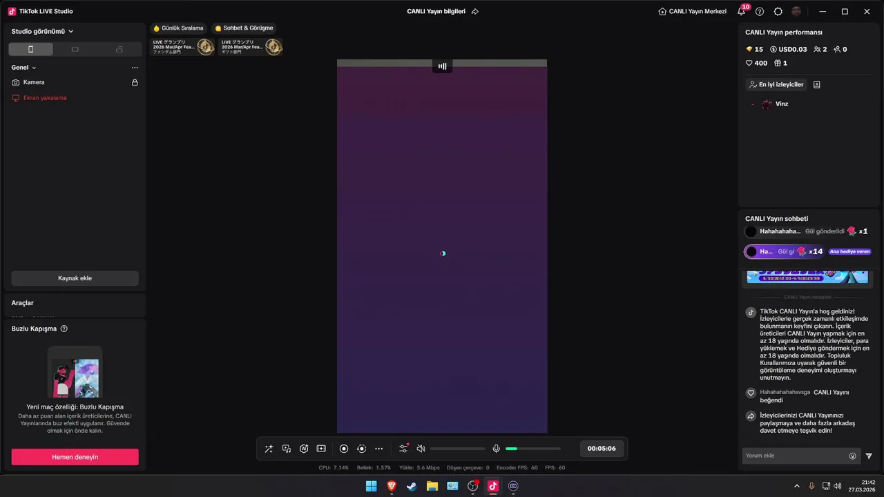This screenshot has height=497, width=884.
Task: Click the 00:05:06 live timer button
Action: [x=602, y=449]
